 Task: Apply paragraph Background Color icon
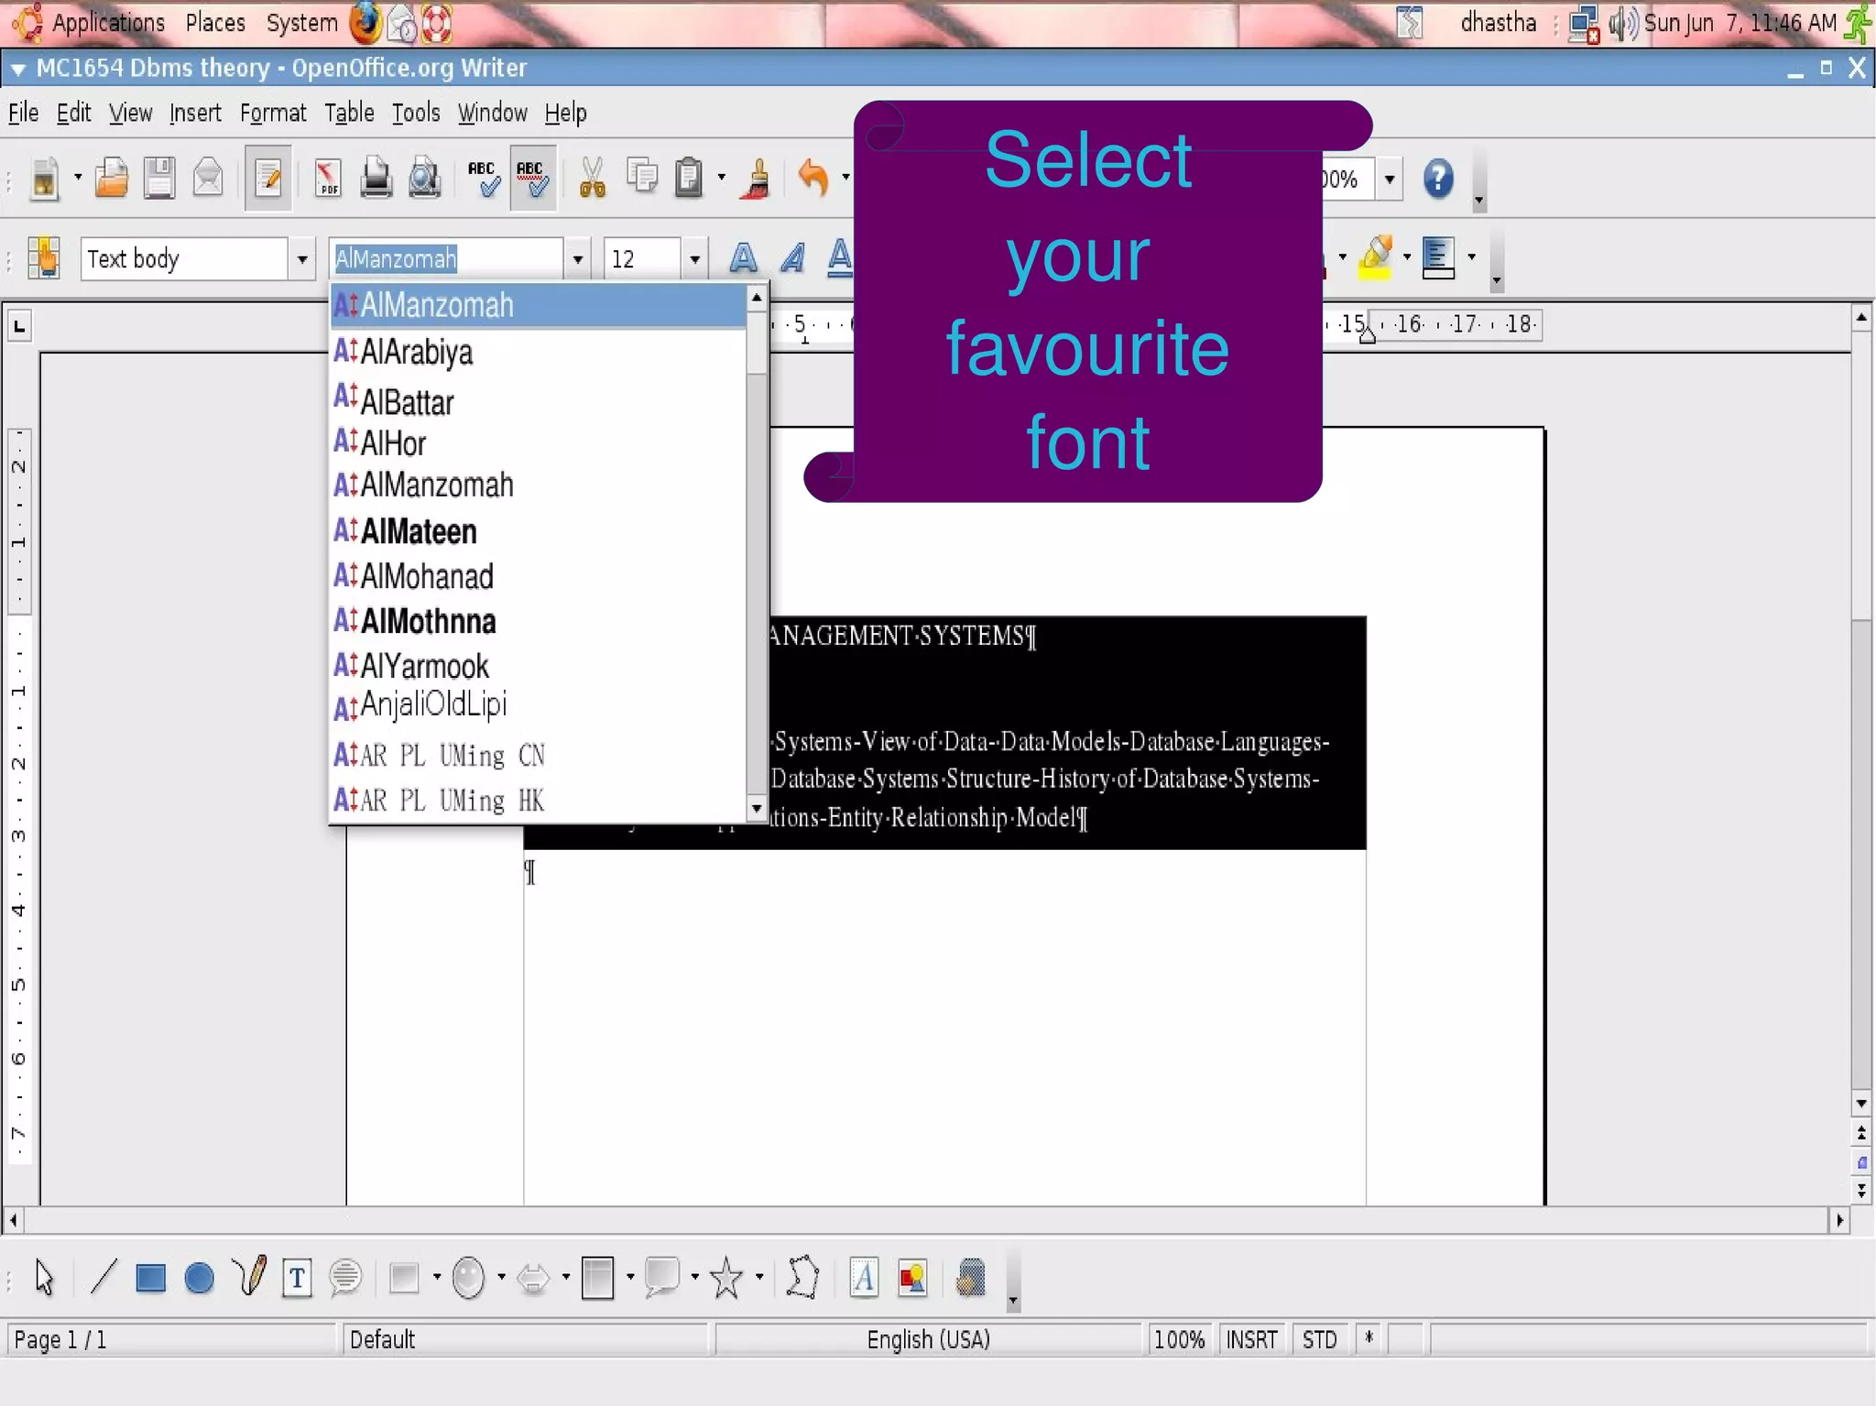pos(1438,257)
